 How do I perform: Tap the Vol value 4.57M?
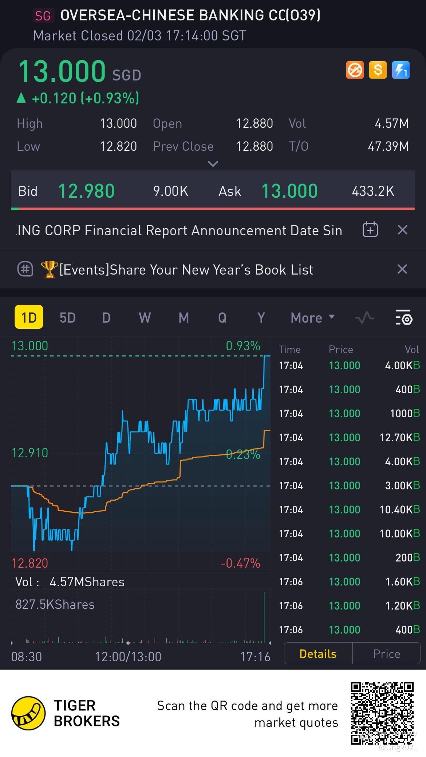[x=392, y=123]
